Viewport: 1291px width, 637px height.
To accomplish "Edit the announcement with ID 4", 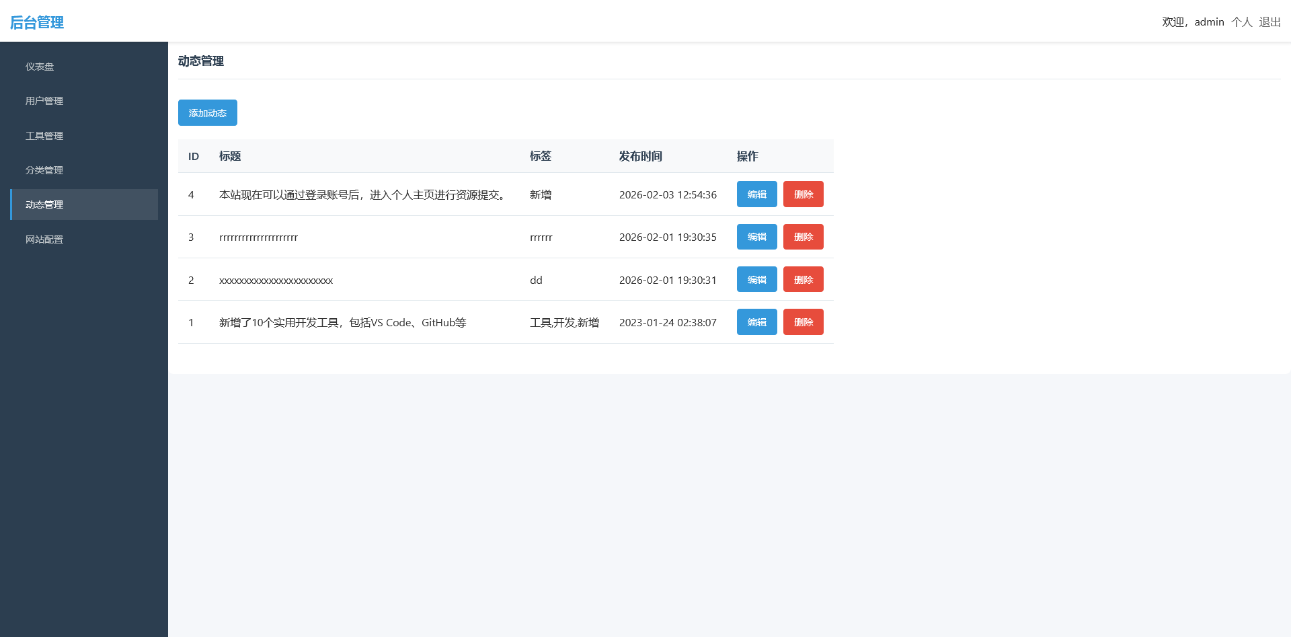I will pyautogui.click(x=756, y=194).
